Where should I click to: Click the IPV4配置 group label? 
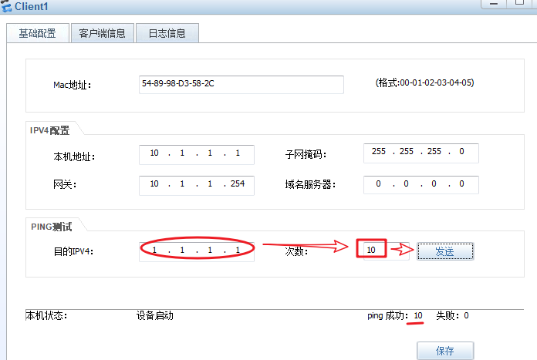coord(49,130)
